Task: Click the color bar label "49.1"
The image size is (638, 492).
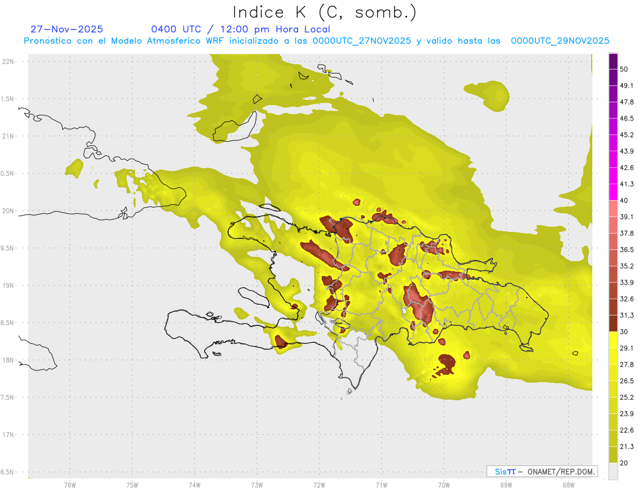Action: coord(626,85)
